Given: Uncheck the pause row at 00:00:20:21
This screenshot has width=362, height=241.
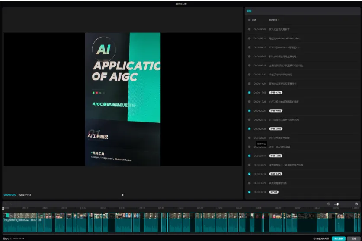Looking at the screenshot, I should click(249, 111).
